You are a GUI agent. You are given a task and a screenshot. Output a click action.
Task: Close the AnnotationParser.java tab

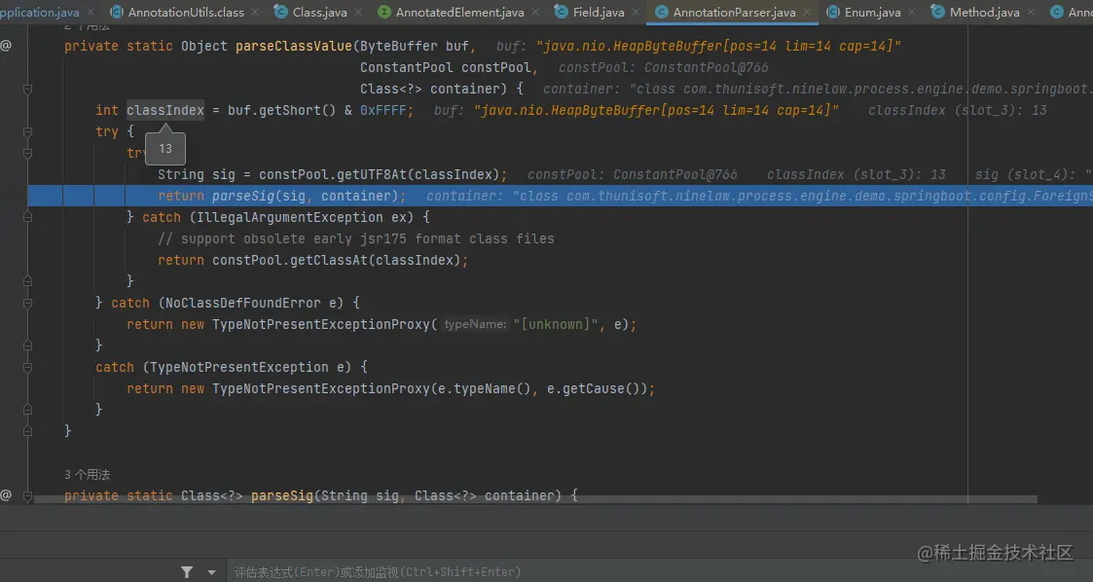tap(807, 12)
